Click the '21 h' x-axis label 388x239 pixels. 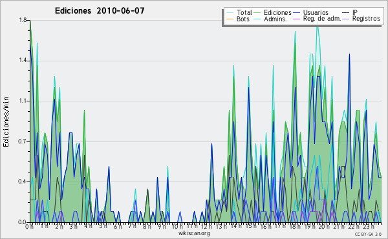point(339,226)
